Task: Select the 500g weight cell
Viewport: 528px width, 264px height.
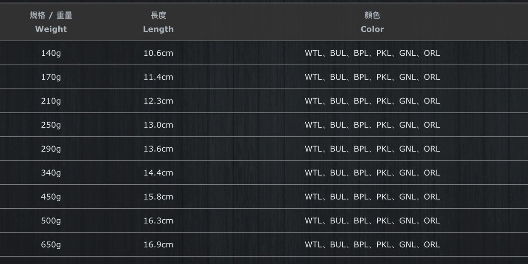Action: click(x=51, y=221)
